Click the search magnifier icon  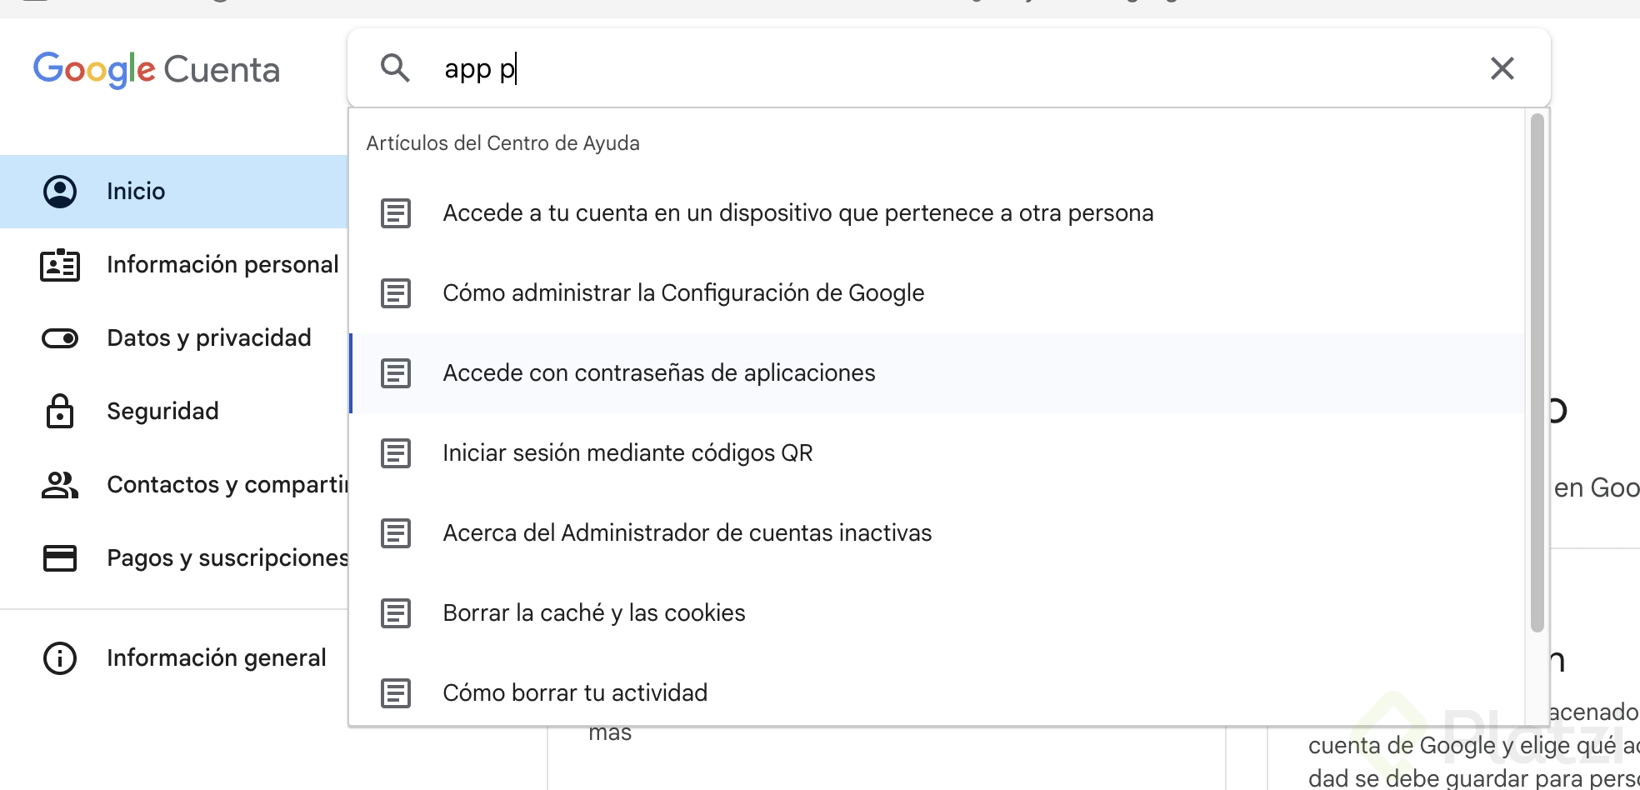pos(395,67)
